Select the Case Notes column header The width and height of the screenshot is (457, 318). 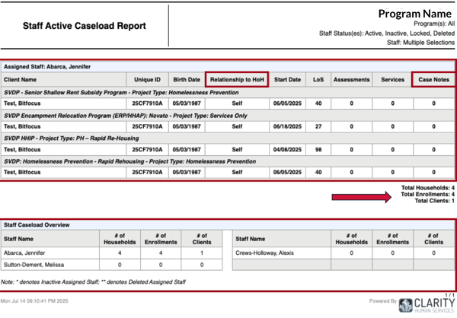pos(433,79)
